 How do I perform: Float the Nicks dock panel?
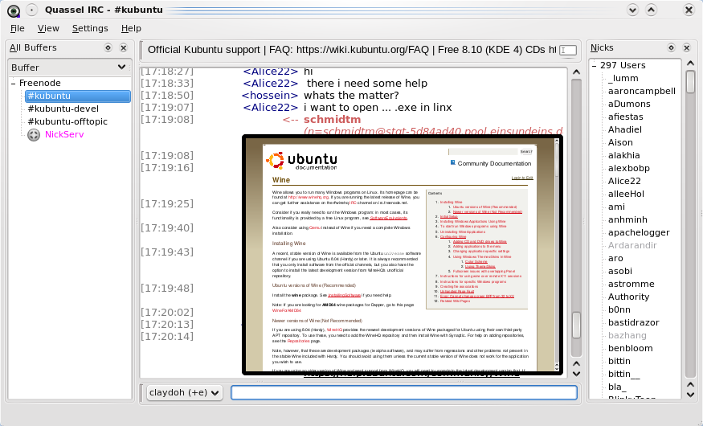coord(671,47)
